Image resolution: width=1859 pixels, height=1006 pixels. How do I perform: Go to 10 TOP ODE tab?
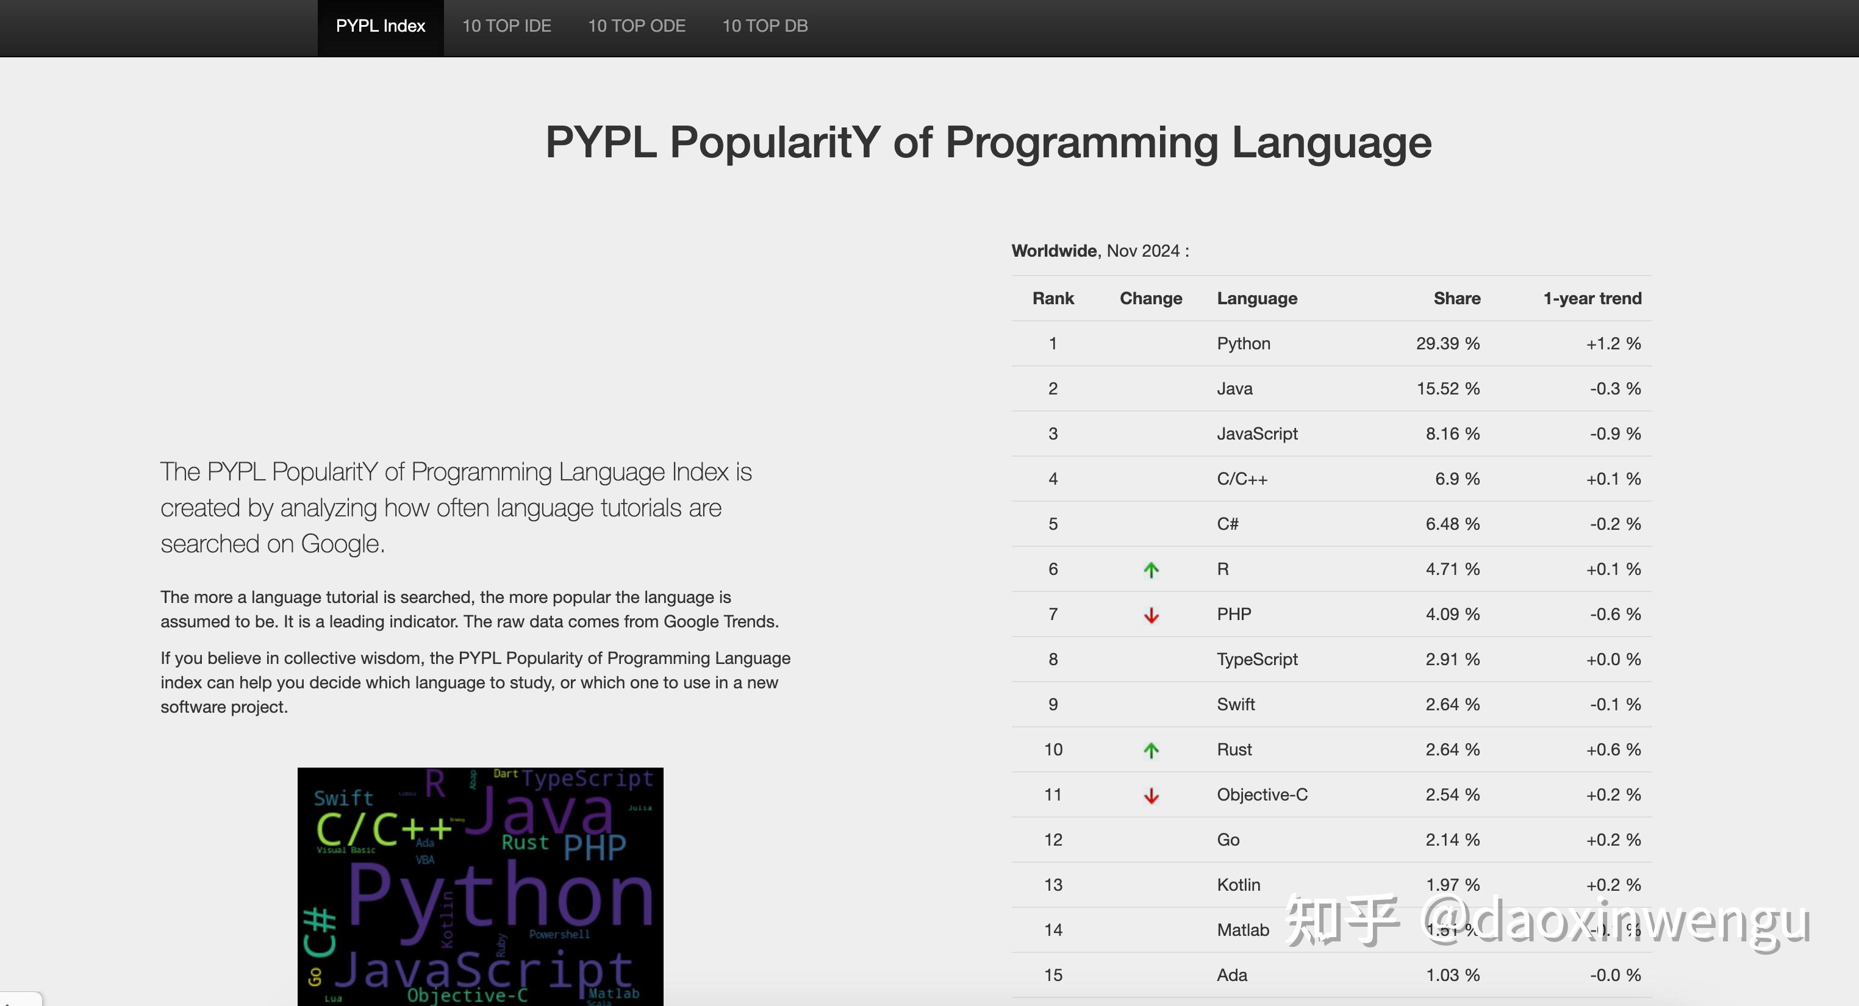tap(636, 26)
